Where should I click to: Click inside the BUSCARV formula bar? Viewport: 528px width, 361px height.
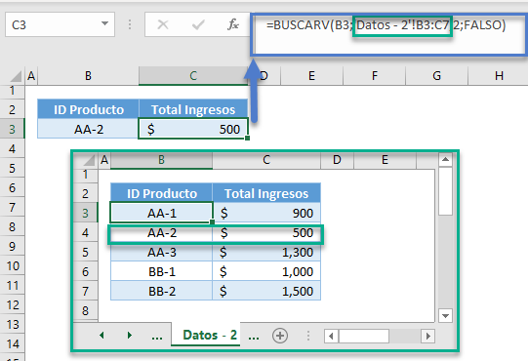point(389,34)
